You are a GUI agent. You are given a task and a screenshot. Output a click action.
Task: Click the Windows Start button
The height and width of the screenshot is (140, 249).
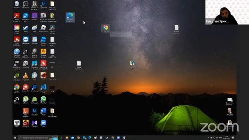click(15, 138)
